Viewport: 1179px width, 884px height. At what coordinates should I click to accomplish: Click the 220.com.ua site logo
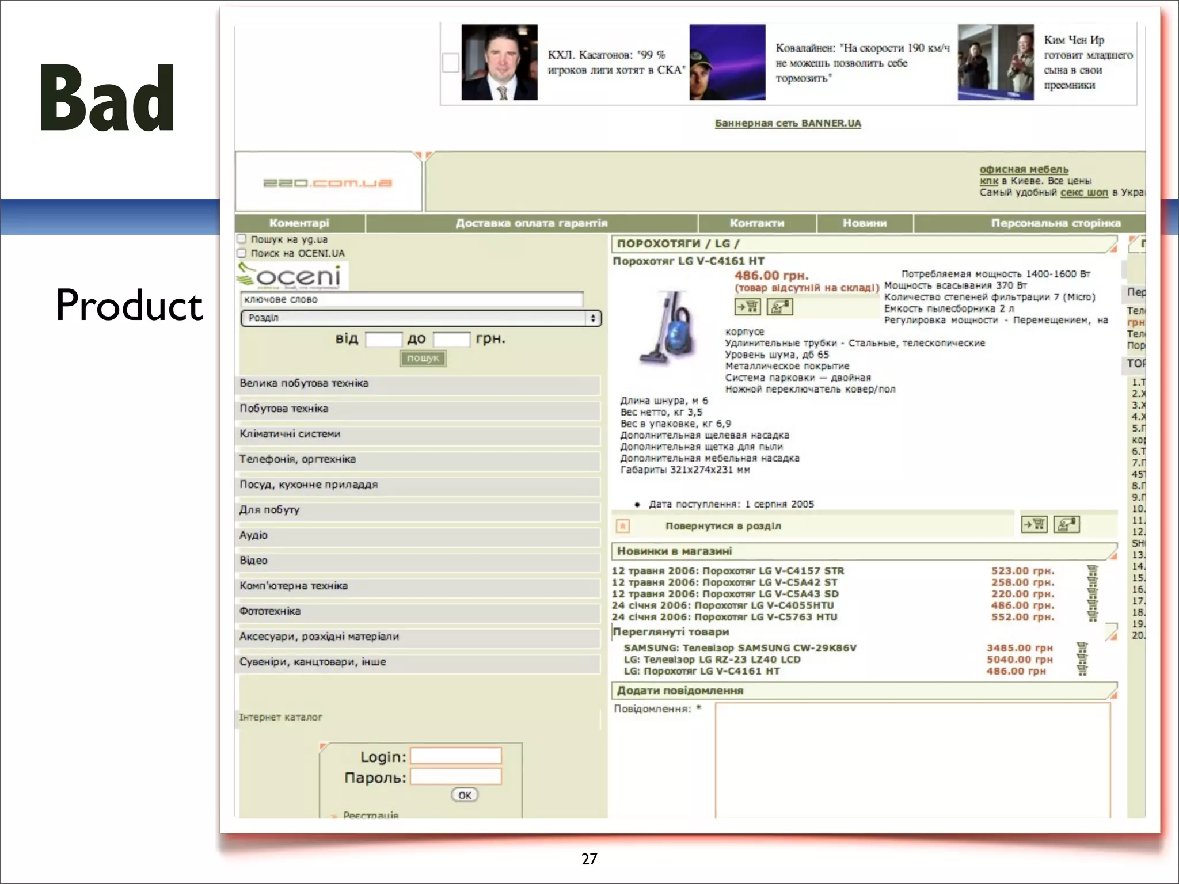coord(328,183)
